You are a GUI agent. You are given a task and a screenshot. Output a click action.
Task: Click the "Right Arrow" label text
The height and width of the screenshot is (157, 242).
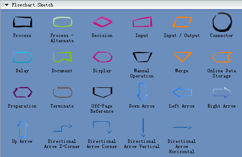(222, 106)
